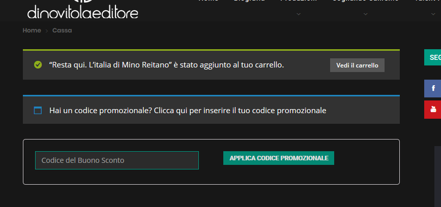Image resolution: width=441 pixels, height=207 pixels.
Task: Click the Cassa breadcrumb item
Action: 62,30
